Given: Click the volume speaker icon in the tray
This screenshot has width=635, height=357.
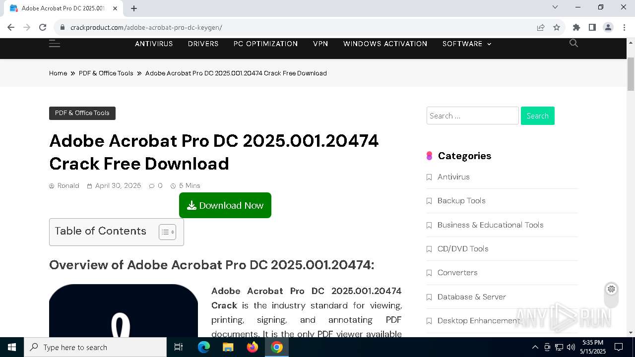Looking at the screenshot, I should pyautogui.click(x=571, y=347).
